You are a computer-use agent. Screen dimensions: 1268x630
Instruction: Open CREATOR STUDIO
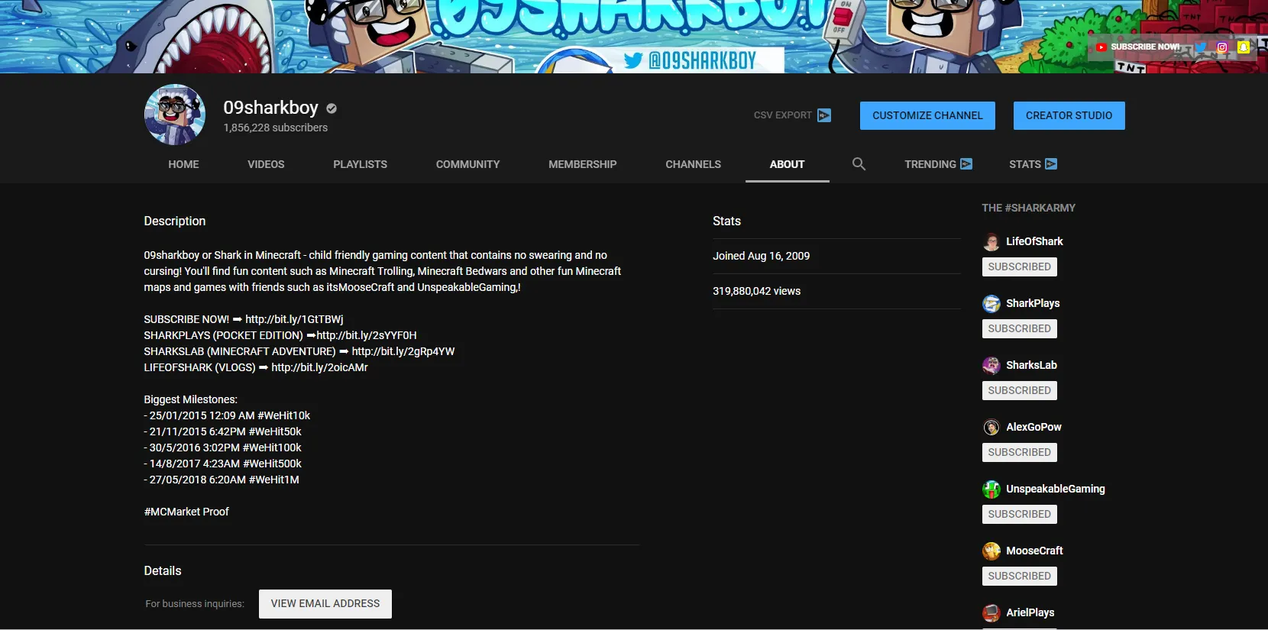click(1069, 116)
